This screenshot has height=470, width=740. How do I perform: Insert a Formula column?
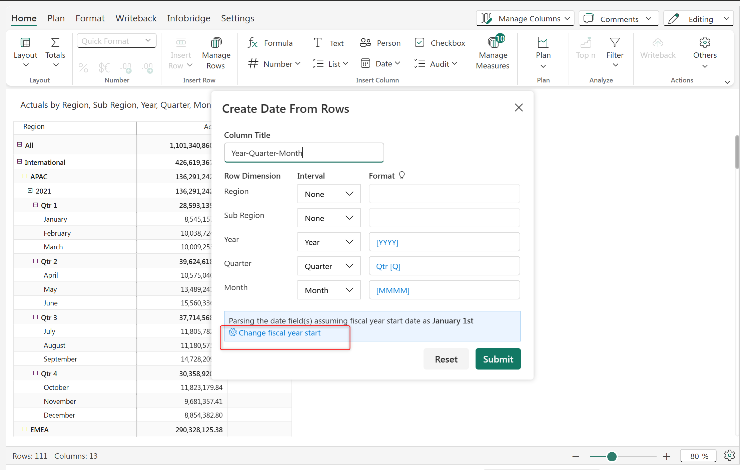pos(270,43)
